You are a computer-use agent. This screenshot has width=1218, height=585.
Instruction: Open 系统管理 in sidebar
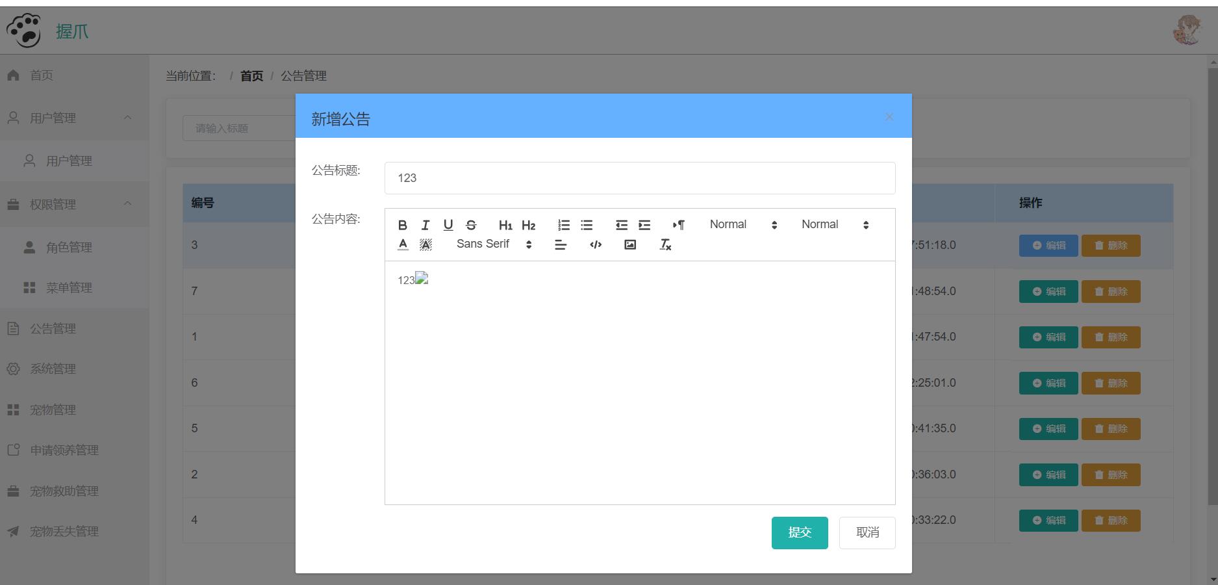pos(75,369)
